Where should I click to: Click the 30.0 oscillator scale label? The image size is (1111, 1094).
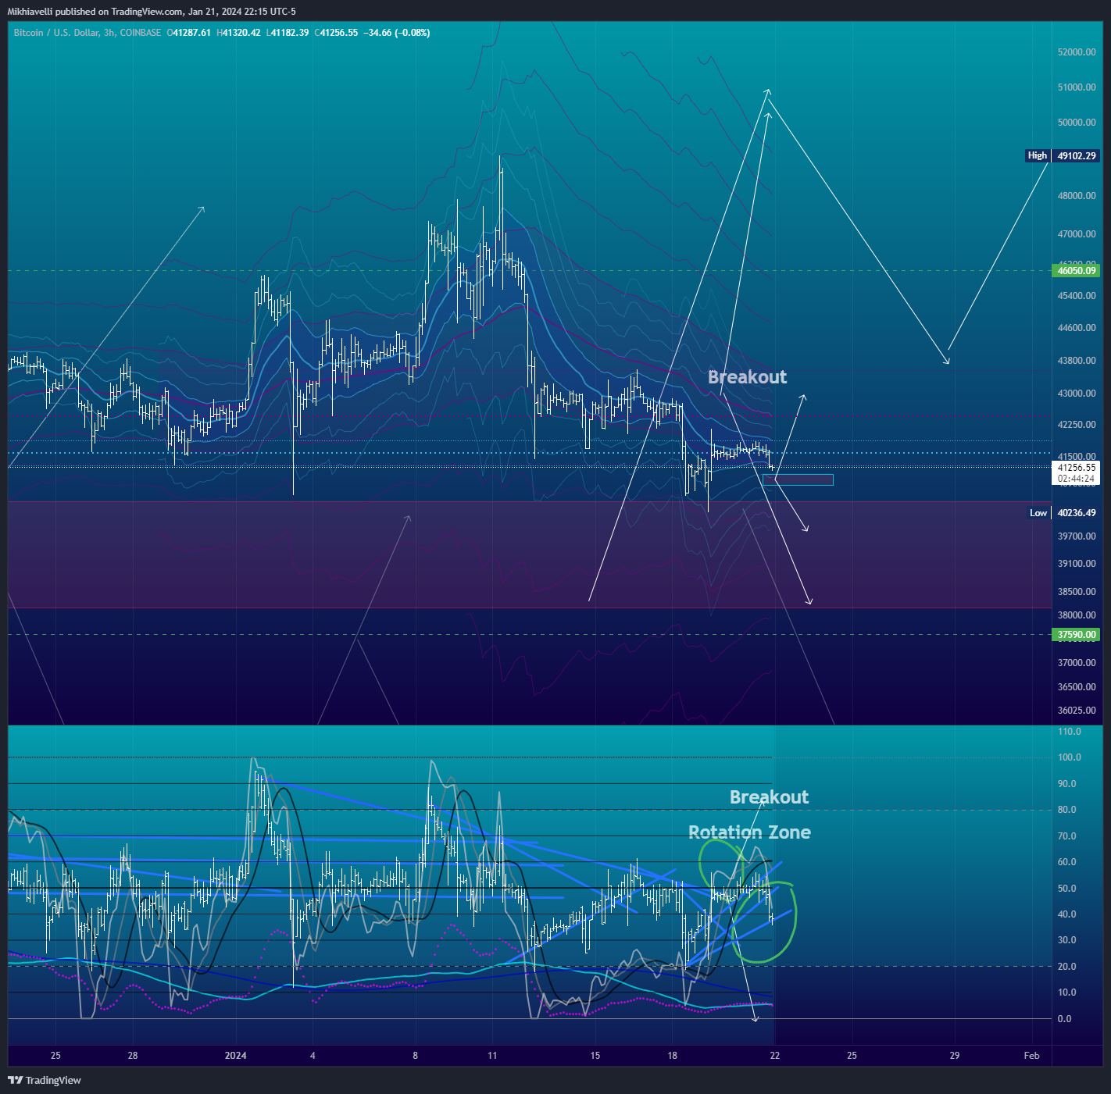pos(1066,940)
